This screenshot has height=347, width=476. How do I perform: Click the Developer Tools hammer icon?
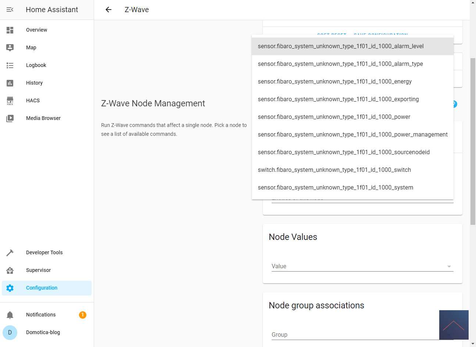coord(10,253)
